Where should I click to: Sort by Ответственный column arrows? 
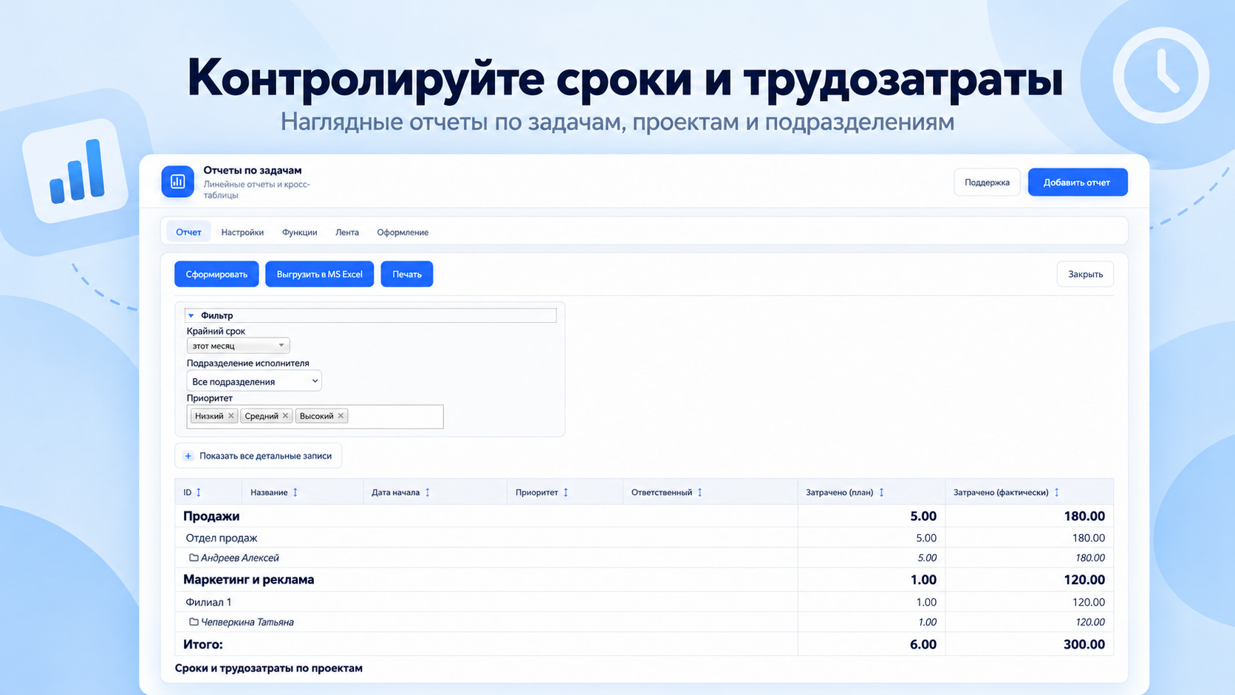coord(700,493)
